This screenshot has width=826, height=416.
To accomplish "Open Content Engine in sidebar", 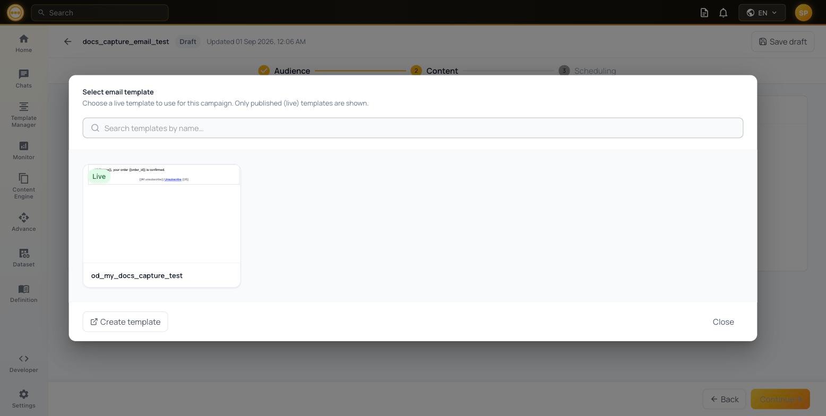I will pos(23,186).
